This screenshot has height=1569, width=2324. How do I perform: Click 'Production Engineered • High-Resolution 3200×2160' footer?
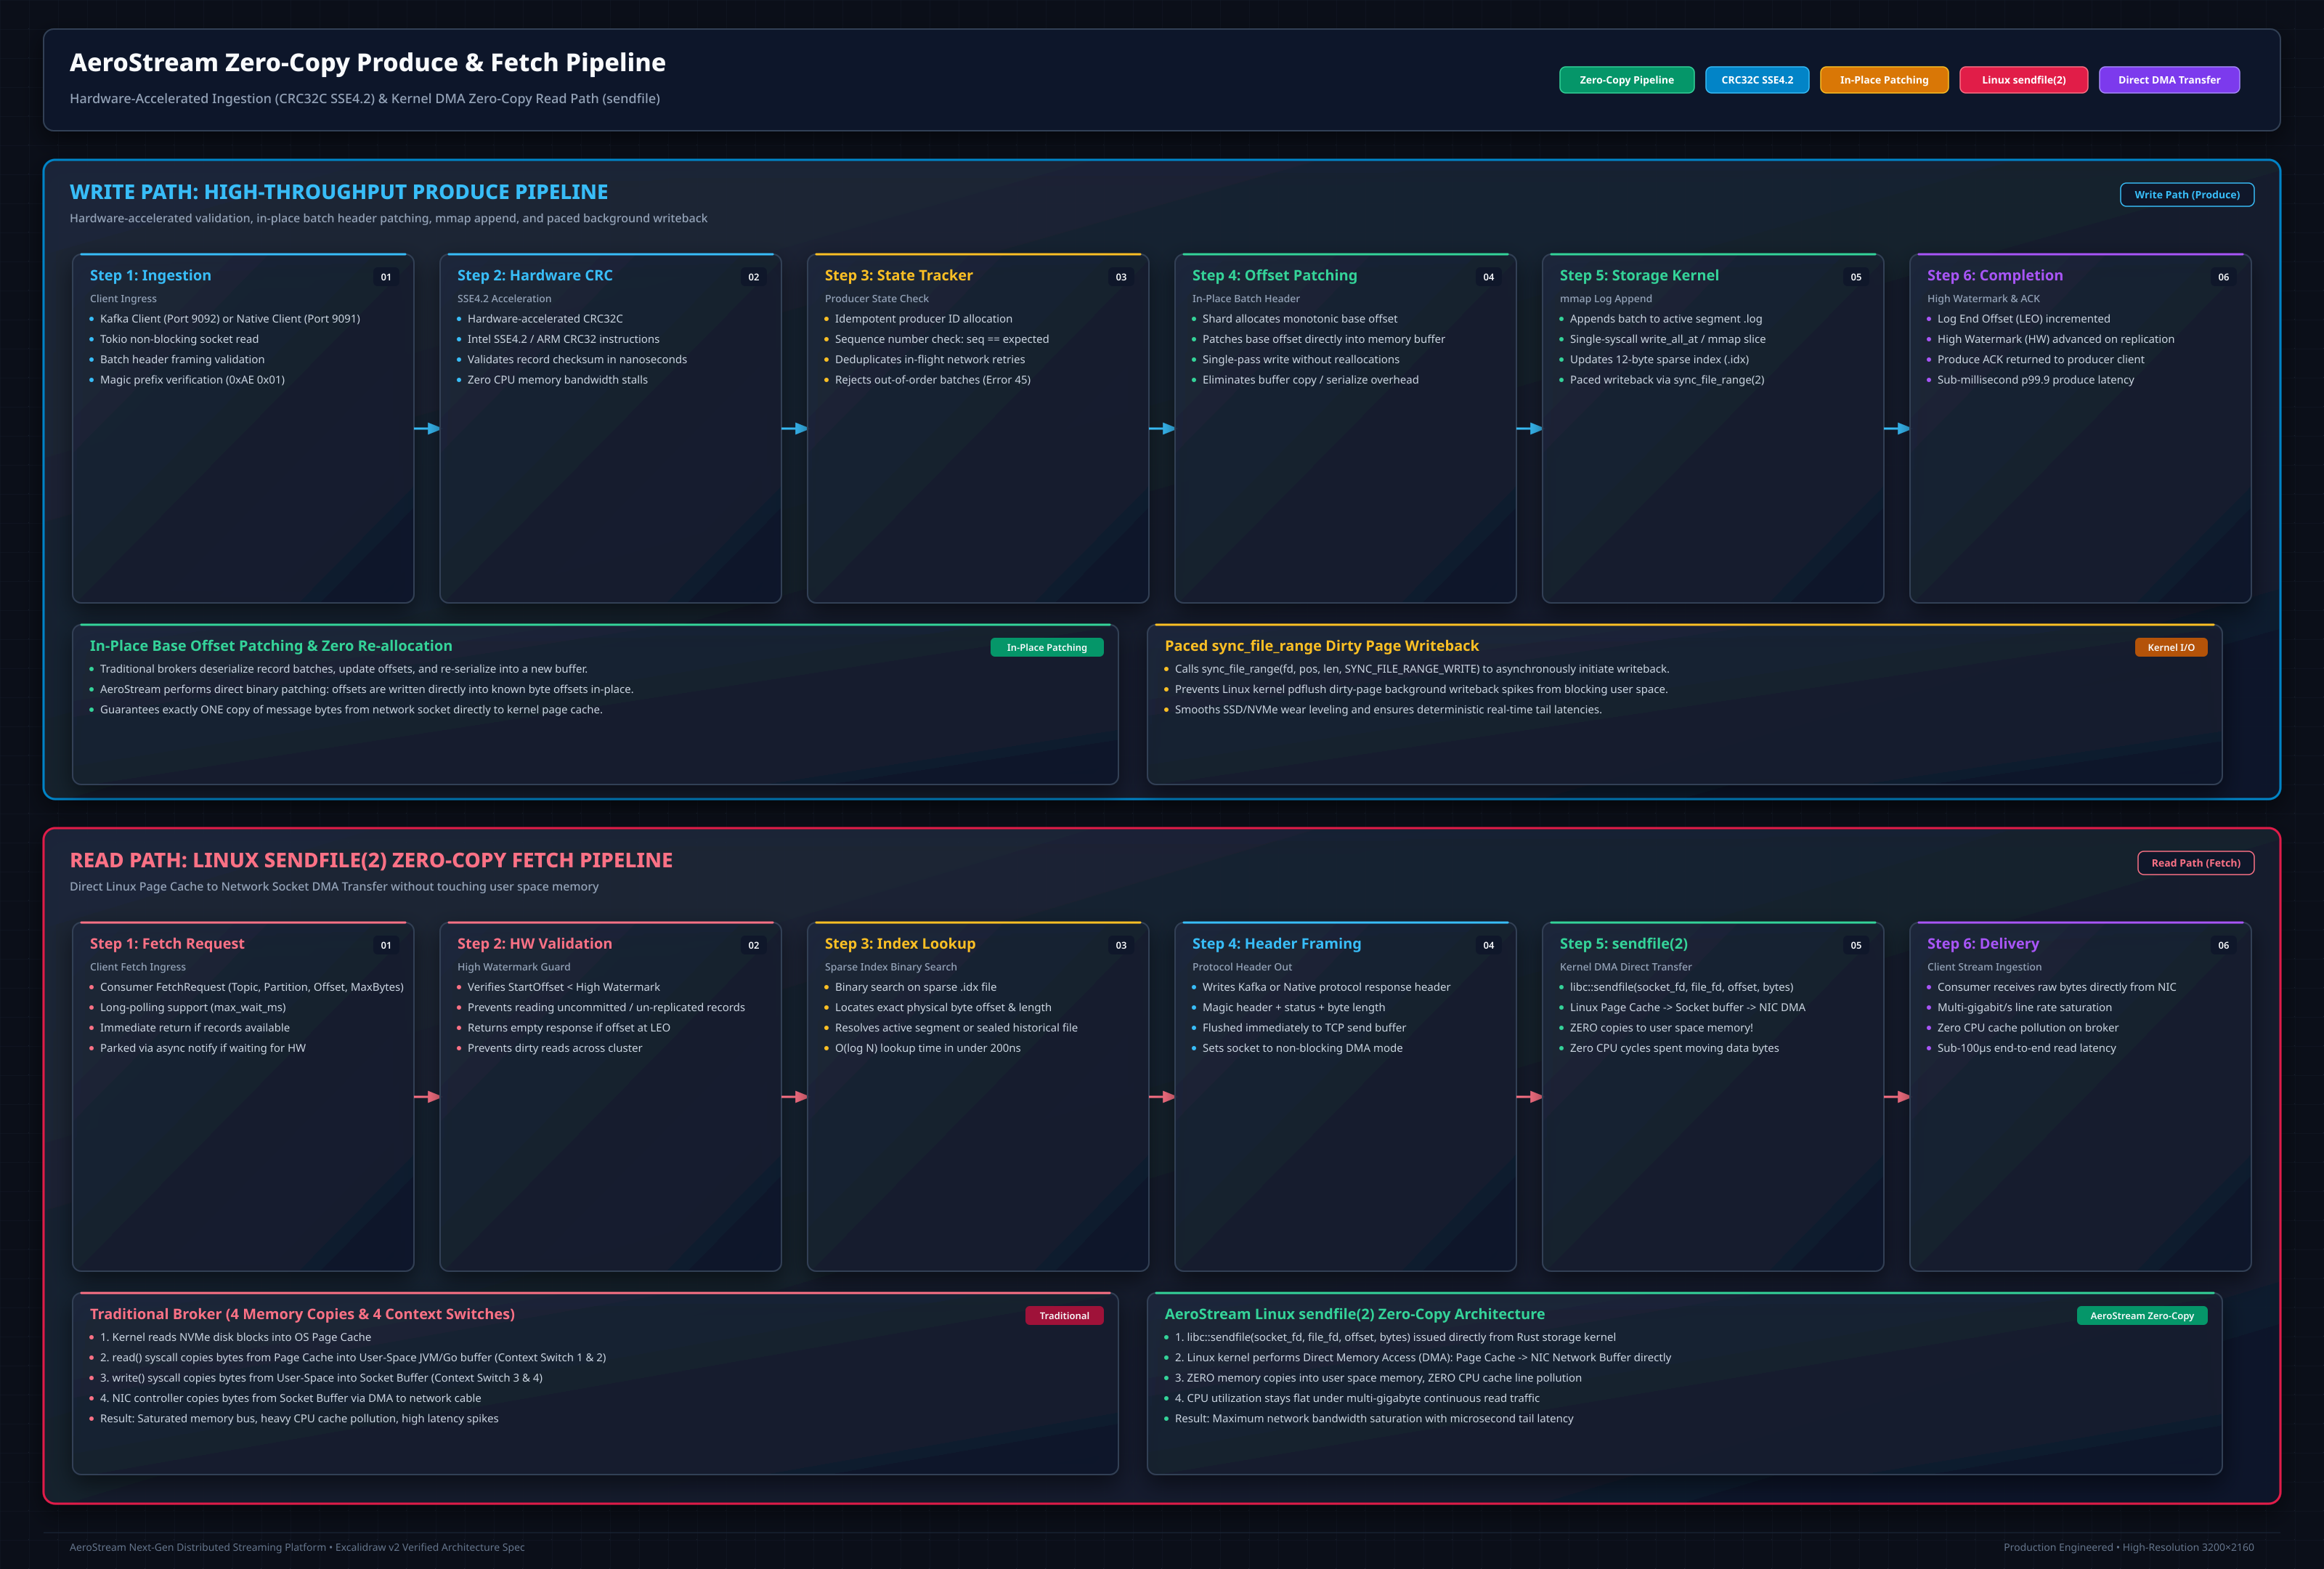tap(2128, 1547)
